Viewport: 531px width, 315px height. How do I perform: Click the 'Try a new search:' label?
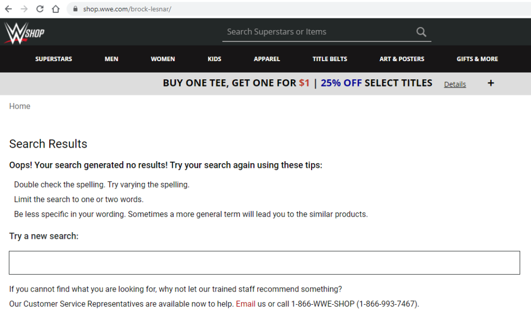click(44, 236)
